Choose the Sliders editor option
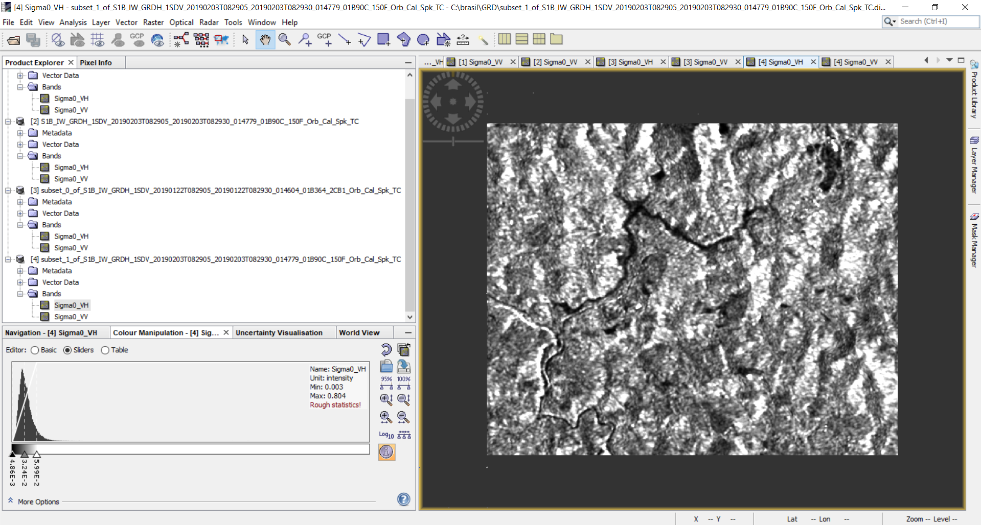The height and width of the screenshot is (525, 981). 67,350
